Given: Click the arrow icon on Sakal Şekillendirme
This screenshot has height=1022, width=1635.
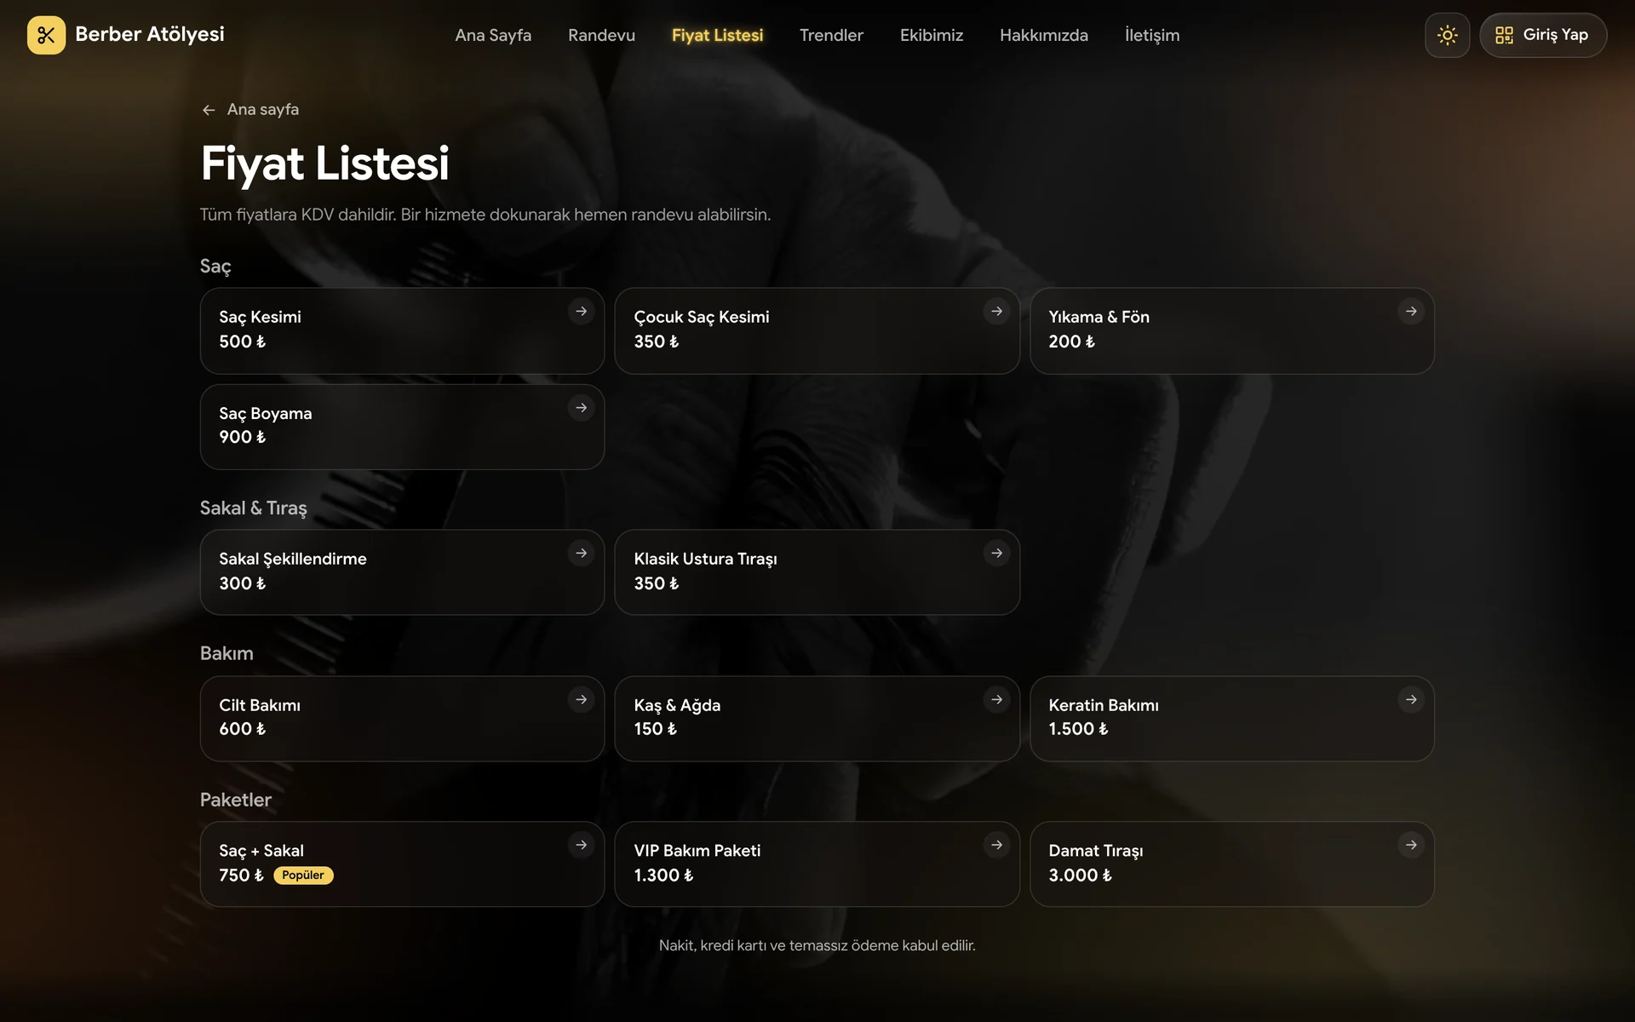Looking at the screenshot, I should 581,554.
